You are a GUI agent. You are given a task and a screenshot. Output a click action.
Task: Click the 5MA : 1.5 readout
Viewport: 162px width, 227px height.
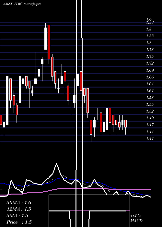click(x=17, y=216)
